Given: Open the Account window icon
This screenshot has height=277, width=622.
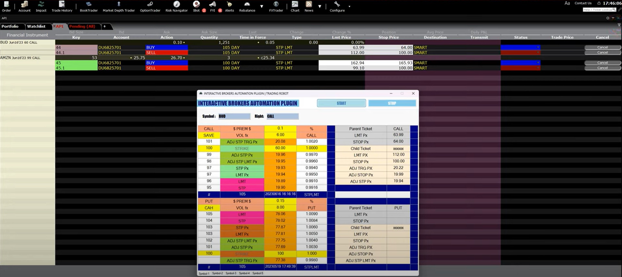Looking at the screenshot, I should (x=24, y=6).
